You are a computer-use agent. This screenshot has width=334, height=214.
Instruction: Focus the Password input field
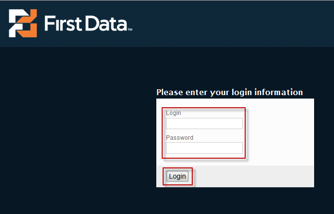204,148
